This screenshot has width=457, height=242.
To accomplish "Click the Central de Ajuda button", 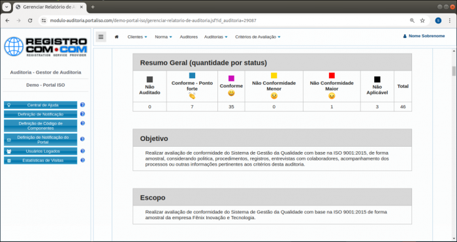I will [x=40, y=105].
